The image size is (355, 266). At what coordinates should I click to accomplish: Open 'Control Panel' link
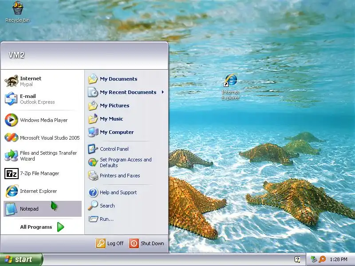coord(114,149)
